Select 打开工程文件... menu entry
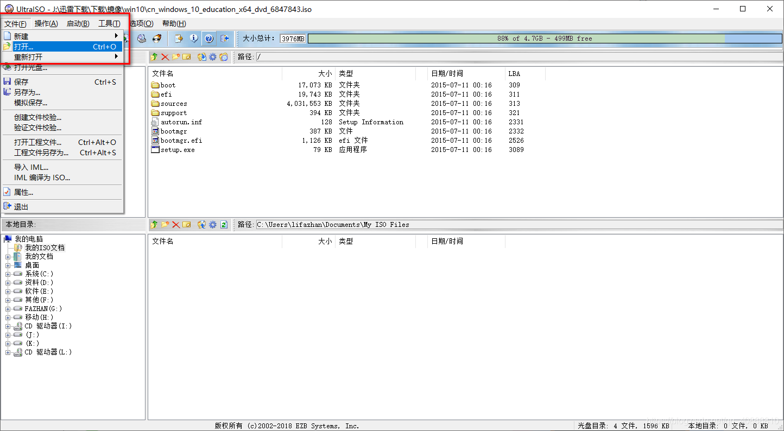The image size is (784, 431). click(x=62, y=142)
